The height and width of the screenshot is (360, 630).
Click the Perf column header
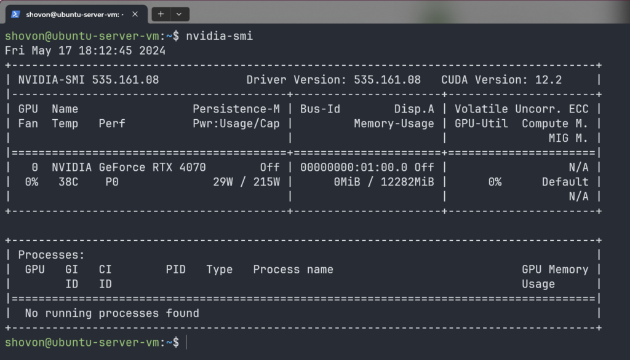[112, 123]
